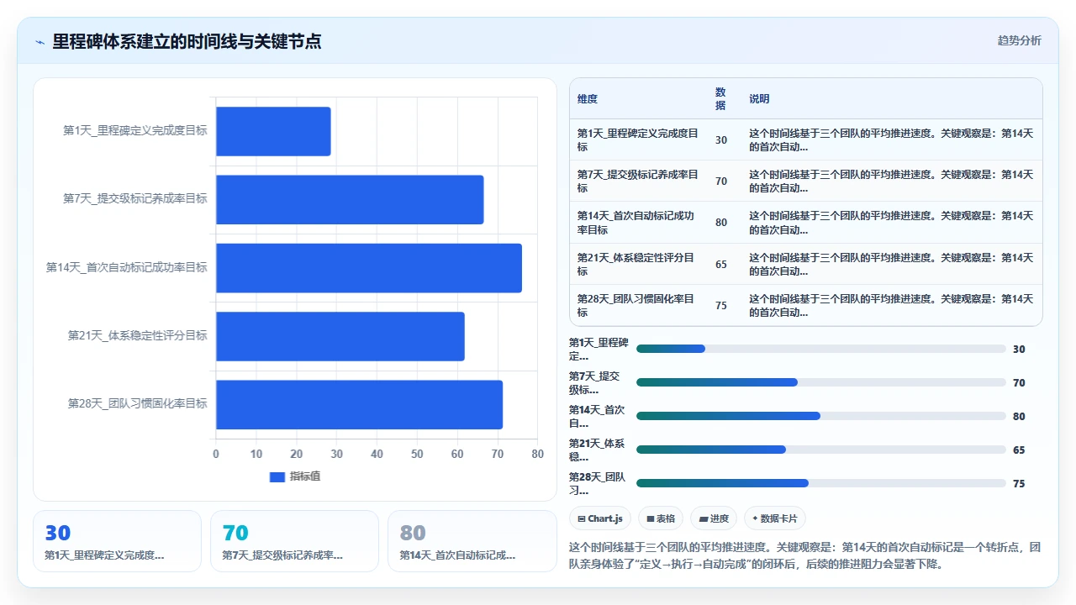The width and height of the screenshot is (1076, 605).
Task: Select table row 第1天_里程碑定义完成度目标
Action: coord(805,139)
